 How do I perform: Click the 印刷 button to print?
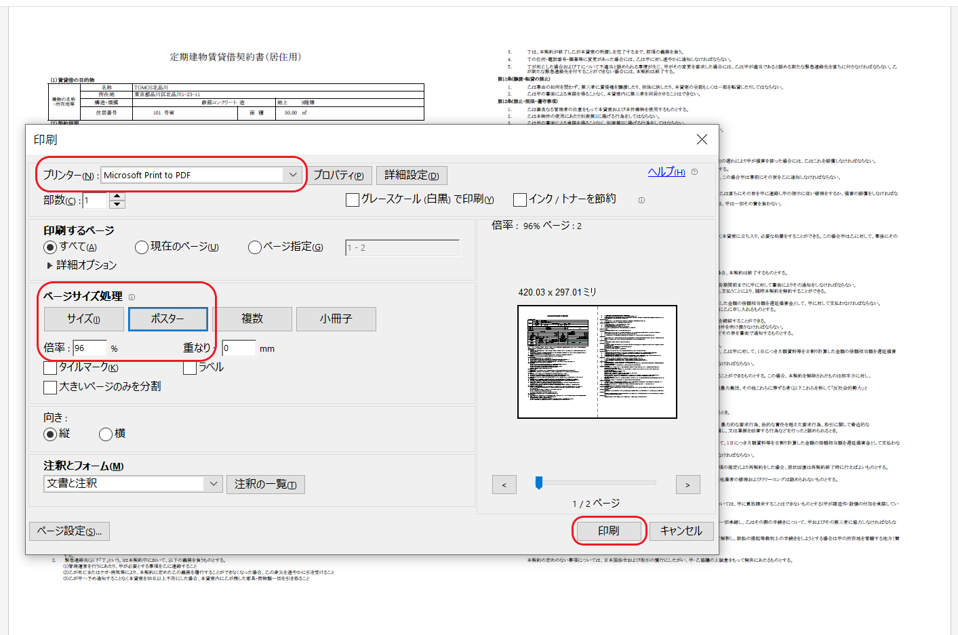(x=608, y=531)
